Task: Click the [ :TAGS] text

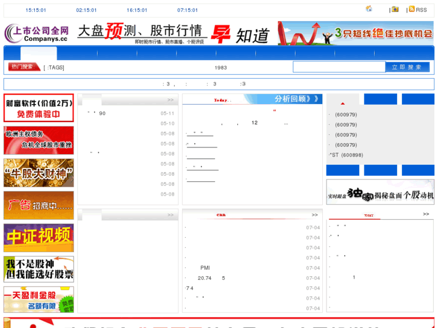Action: pos(54,67)
